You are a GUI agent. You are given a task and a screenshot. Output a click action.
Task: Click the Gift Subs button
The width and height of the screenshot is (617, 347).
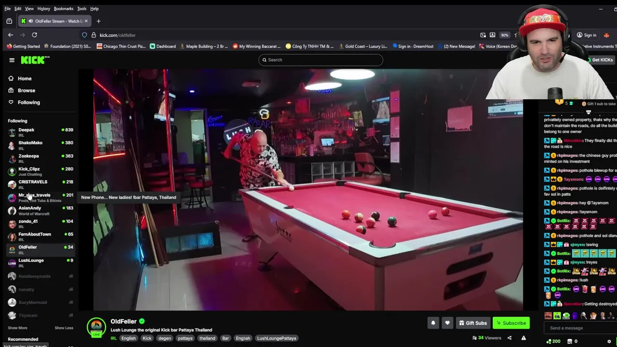(x=472, y=323)
